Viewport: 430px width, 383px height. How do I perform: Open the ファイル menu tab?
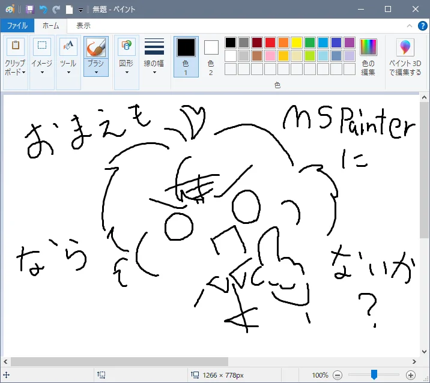tap(17, 26)
